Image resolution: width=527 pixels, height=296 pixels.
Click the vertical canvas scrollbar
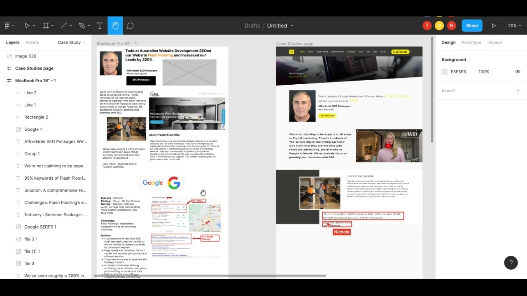pyautogui.click(x=432, y=90)
